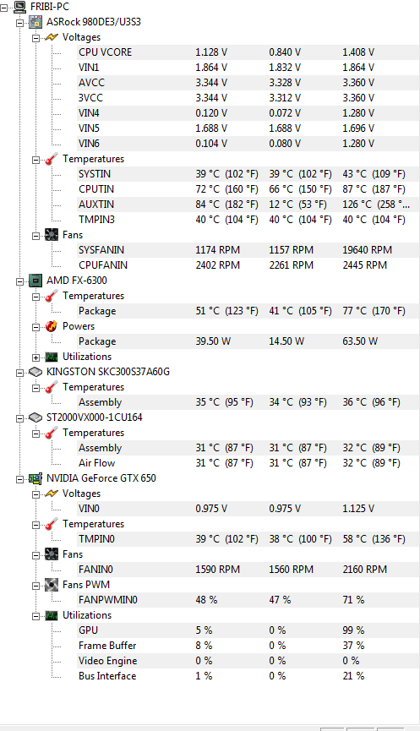Click the ST2000VX000-1CU164 hard drive icon
The height and width of the screenshot is (731, 420).
(35, 417)
